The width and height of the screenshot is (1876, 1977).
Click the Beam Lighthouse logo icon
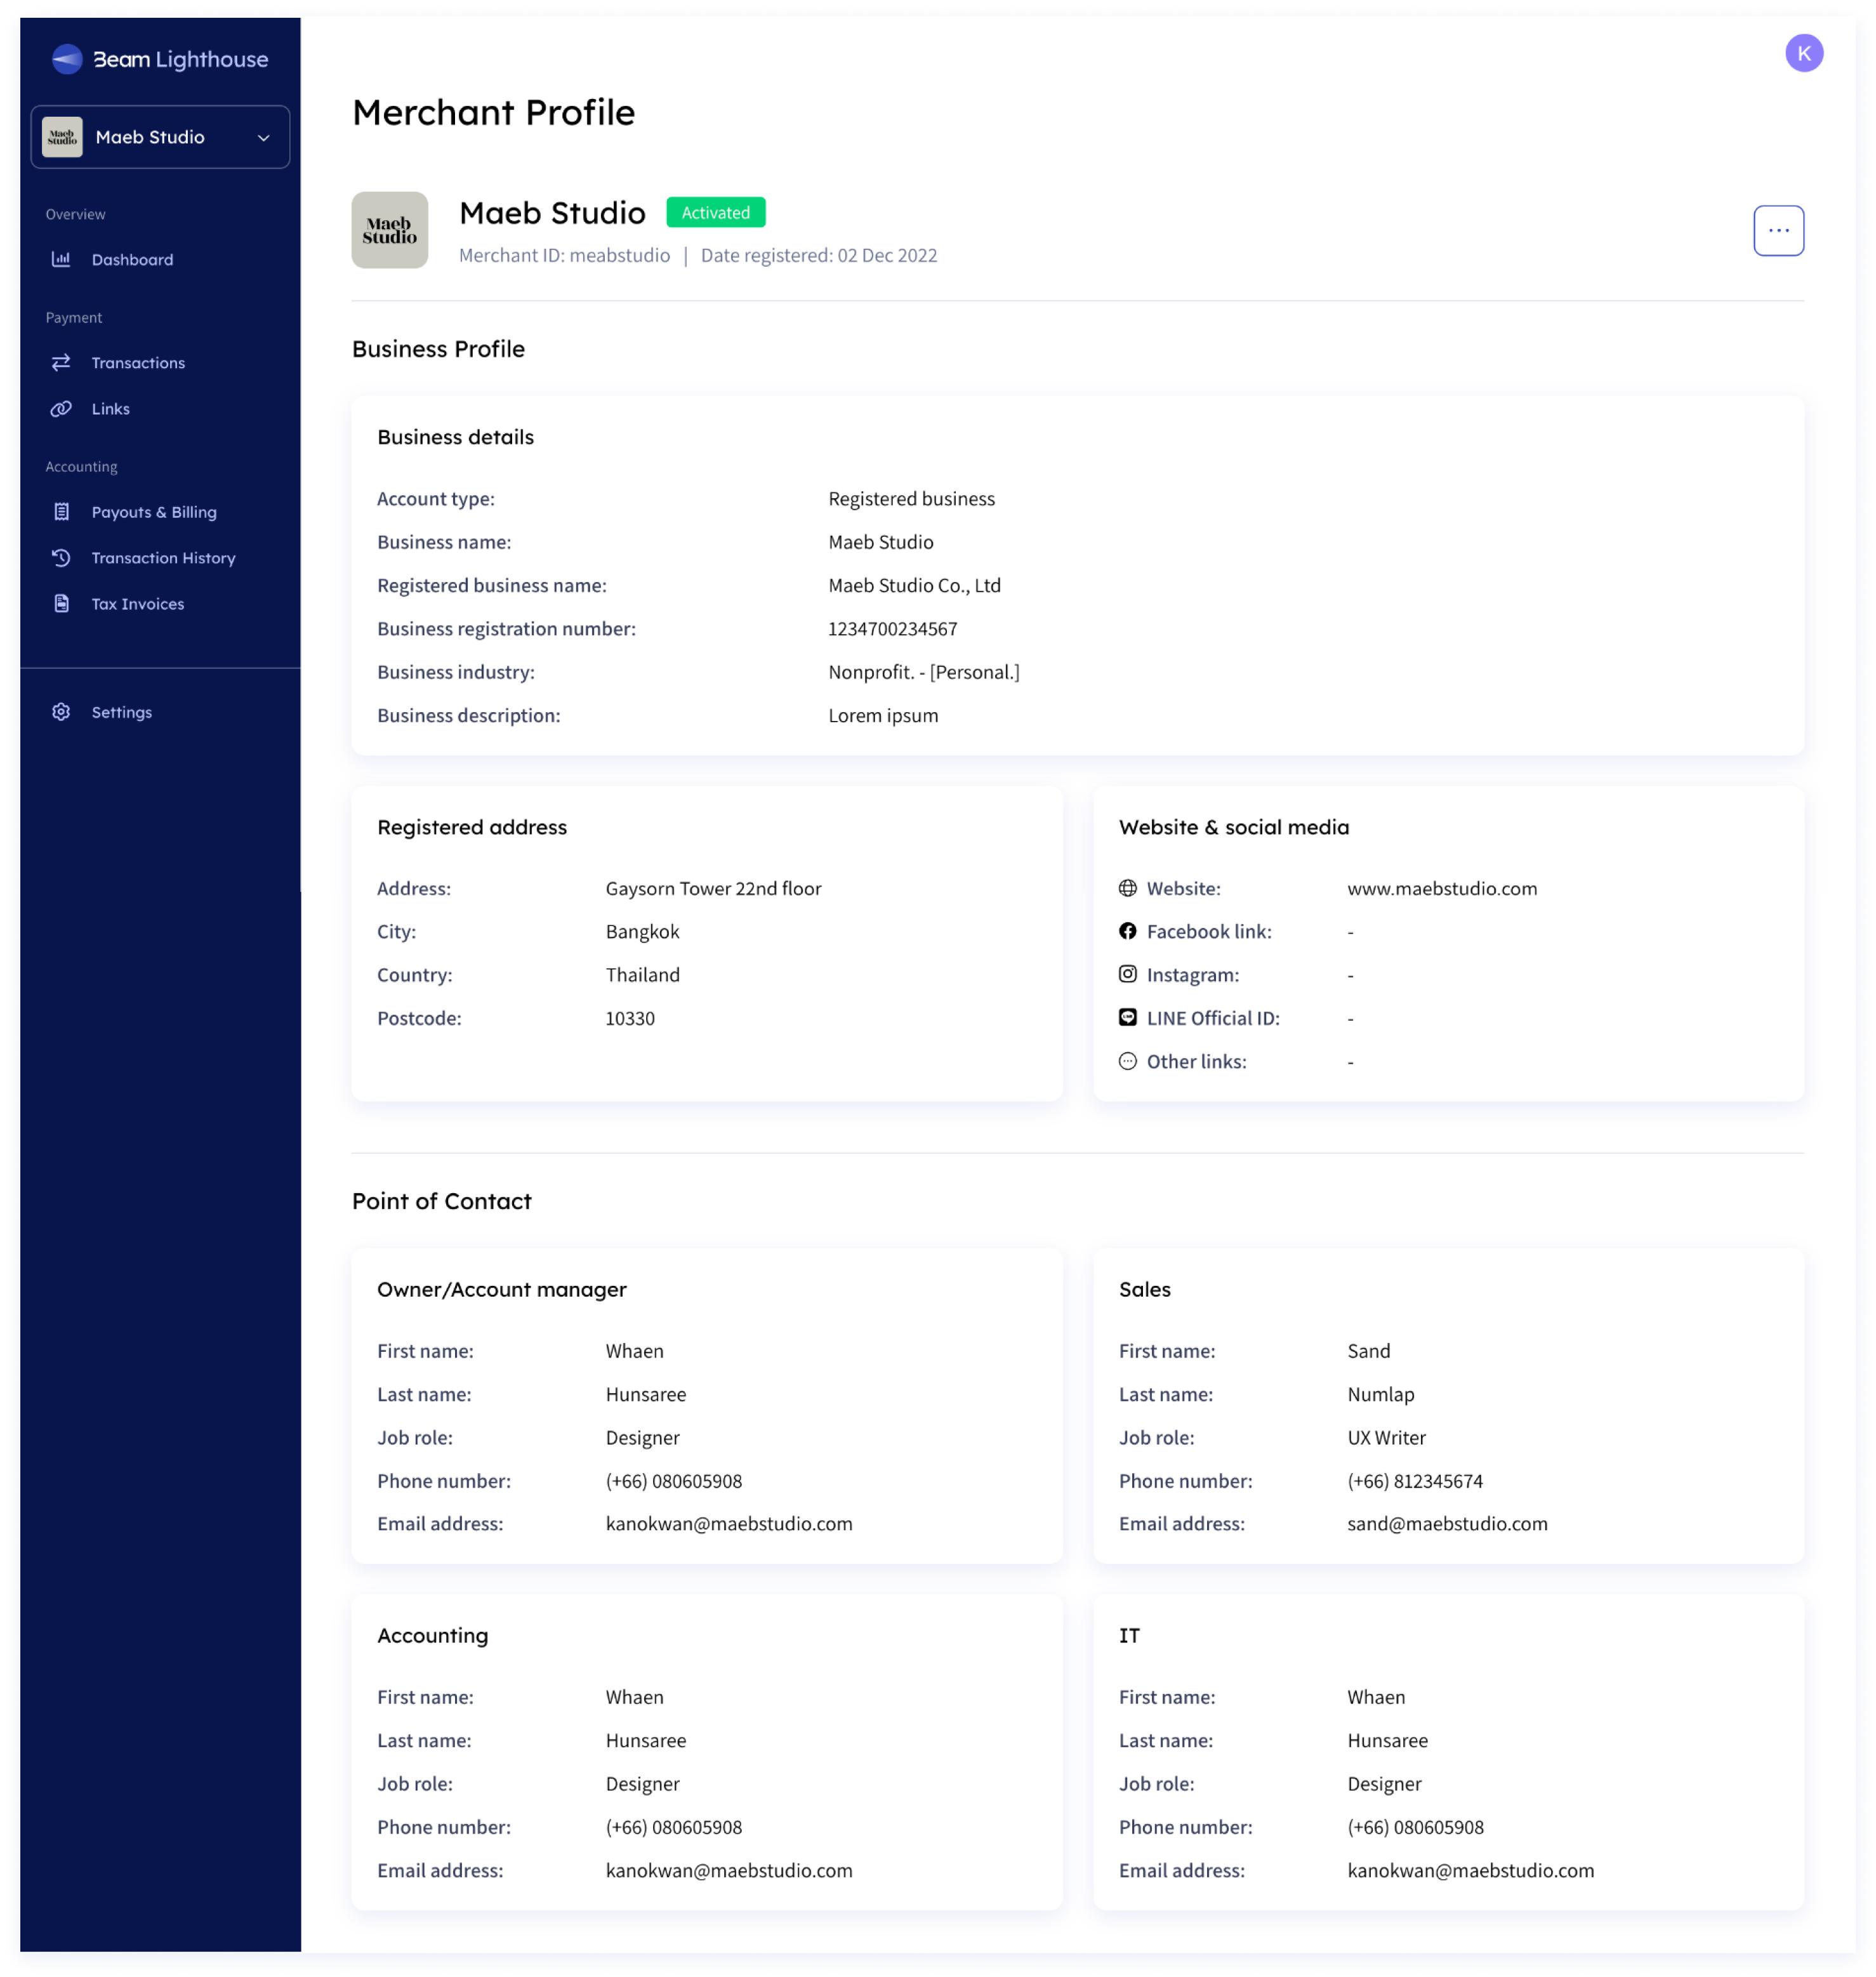(x=67, y=59)
